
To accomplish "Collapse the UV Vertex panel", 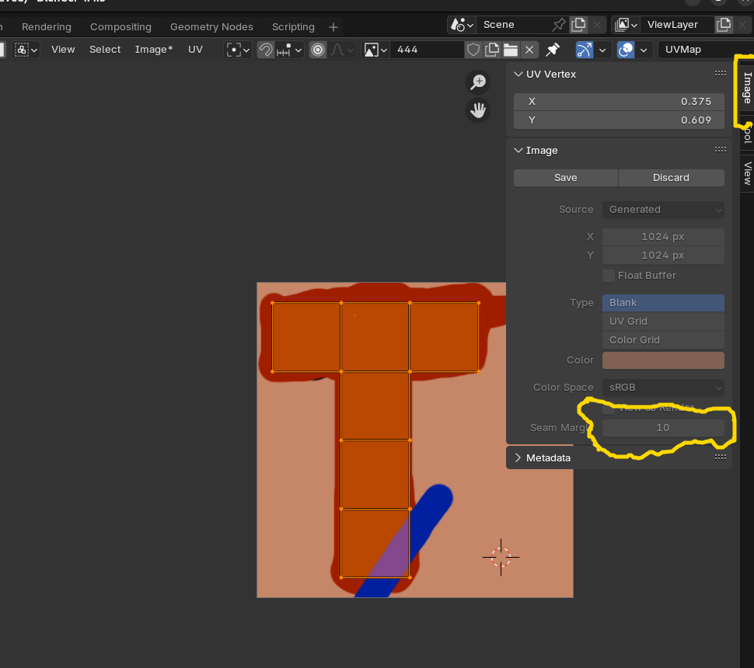I will click(x=518, y=74).
